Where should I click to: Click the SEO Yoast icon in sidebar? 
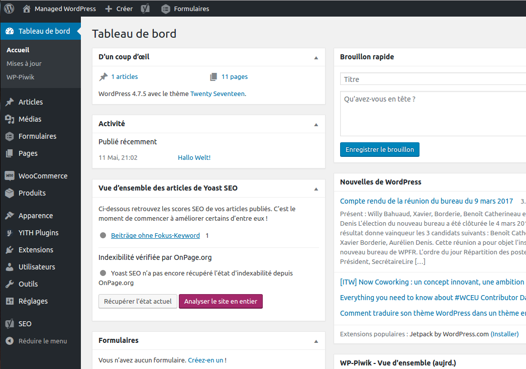pyautogui.click(x=10, y=324)
